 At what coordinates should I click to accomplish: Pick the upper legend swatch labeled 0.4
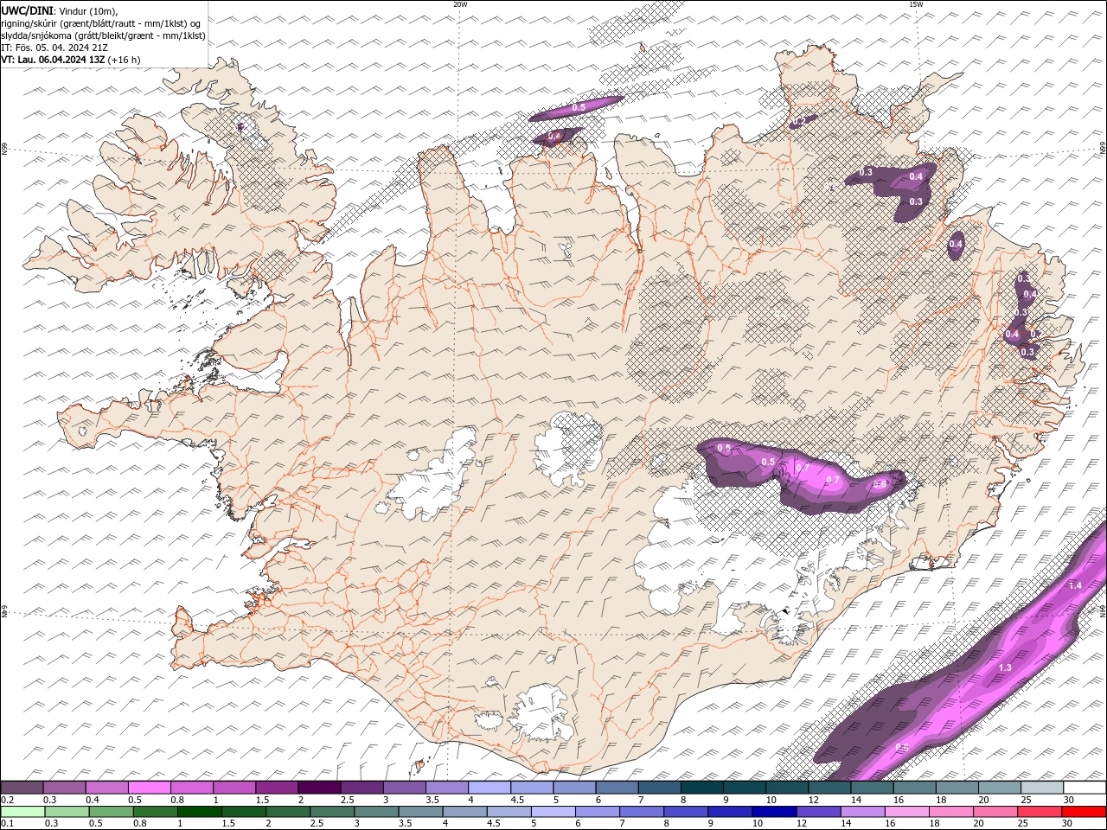click(107, 788)
